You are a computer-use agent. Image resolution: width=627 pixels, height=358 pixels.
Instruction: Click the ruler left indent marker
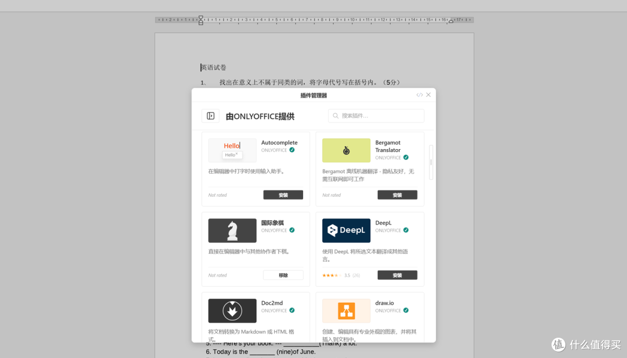(x=201, y=20)
